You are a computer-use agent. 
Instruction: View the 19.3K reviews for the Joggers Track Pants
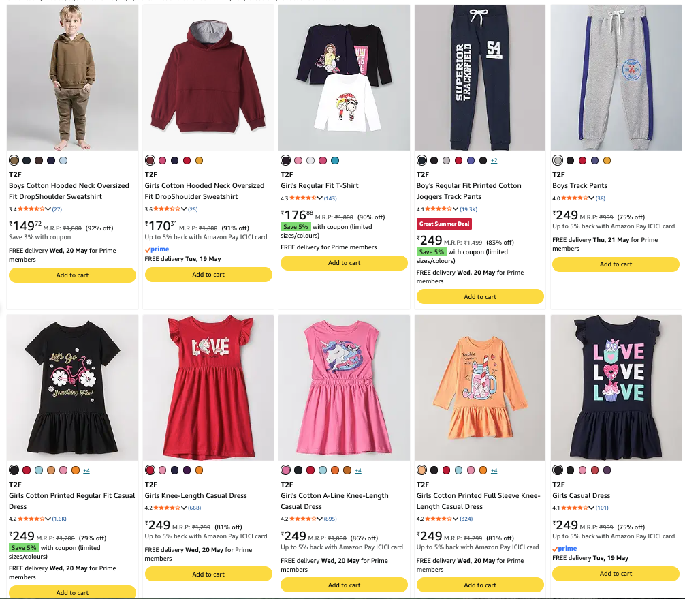tap(468, 209)
